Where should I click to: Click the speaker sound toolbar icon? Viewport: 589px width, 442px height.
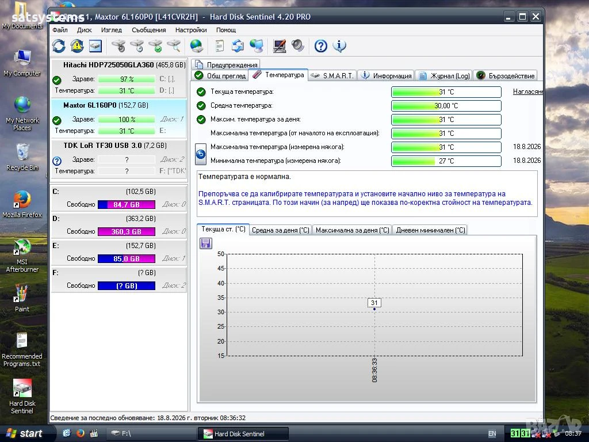pos(298,46)
